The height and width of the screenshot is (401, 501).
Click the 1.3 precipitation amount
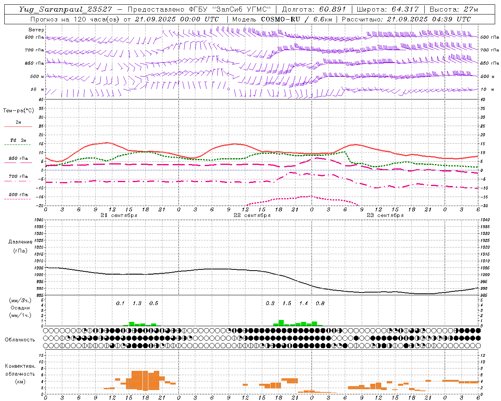point(137,303)
